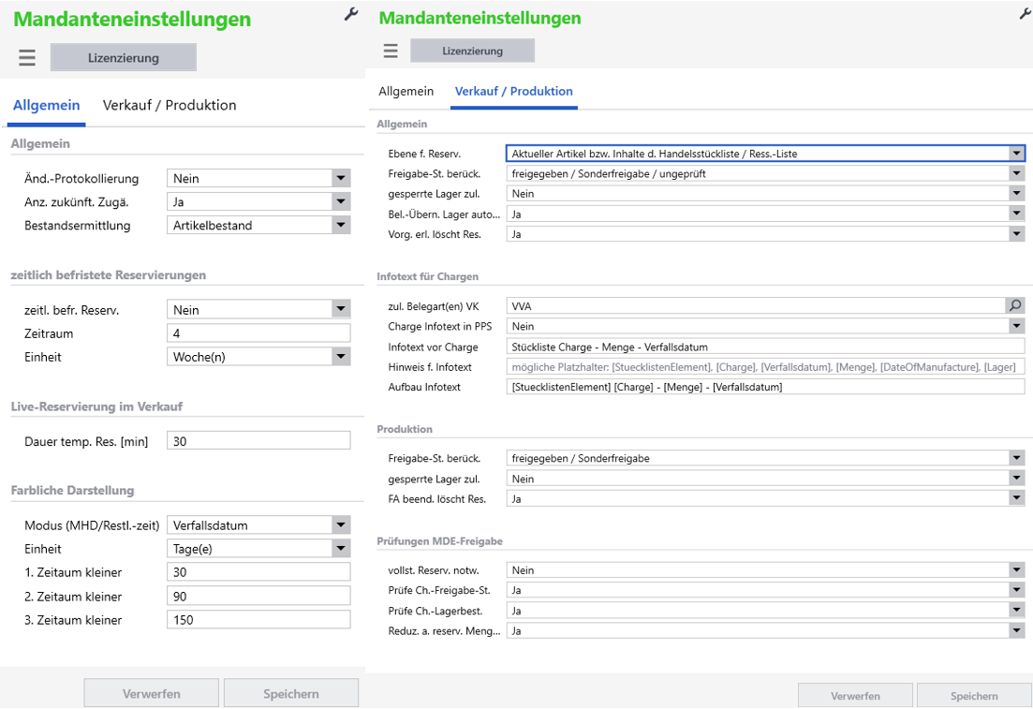This screenshot has height=709, width=1033.
Task: Open the Änd.-Protokollierung dropdown
Action: coord(341,178)
